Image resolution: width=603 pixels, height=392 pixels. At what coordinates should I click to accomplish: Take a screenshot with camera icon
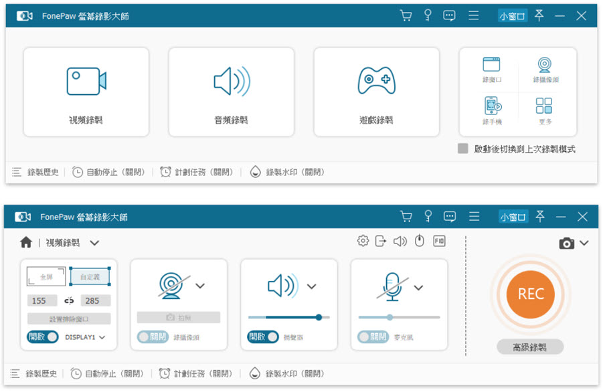[566, 243]
